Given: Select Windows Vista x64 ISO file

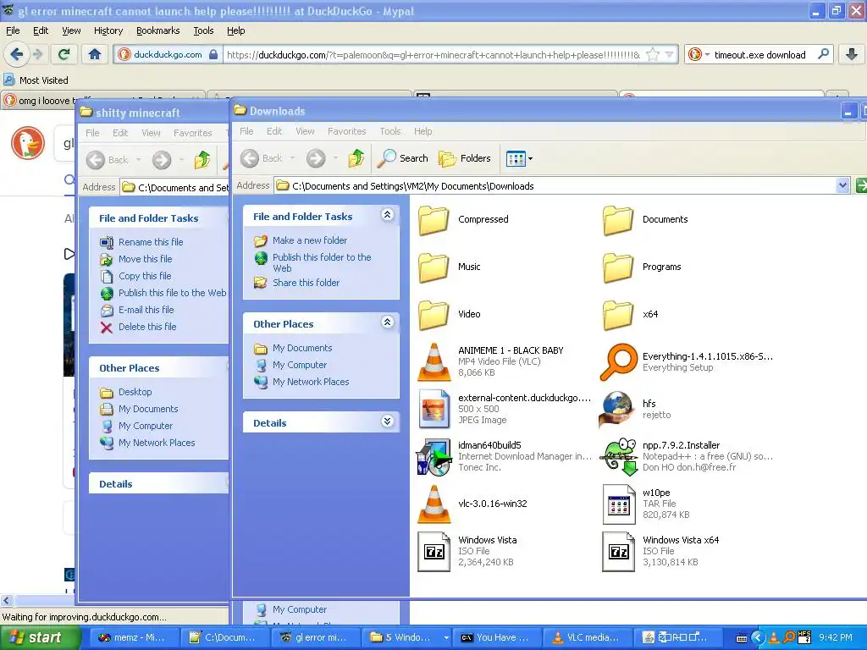Looking at the screenshot, I should pos(660,551).
